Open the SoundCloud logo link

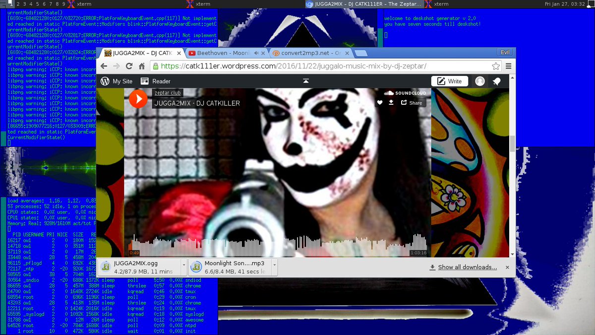tap(405, 93)
